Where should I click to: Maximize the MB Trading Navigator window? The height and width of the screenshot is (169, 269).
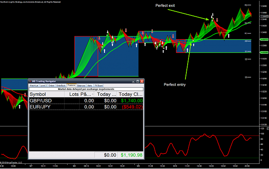(x=138, y=81)
